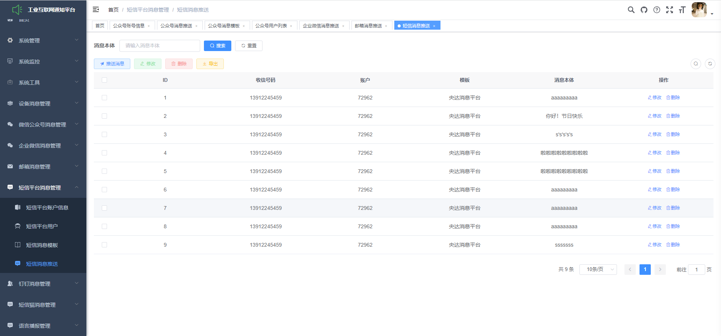Check the checkbox for row ID 7
Viewport: 721px width, 336px height.
[104, 208]
